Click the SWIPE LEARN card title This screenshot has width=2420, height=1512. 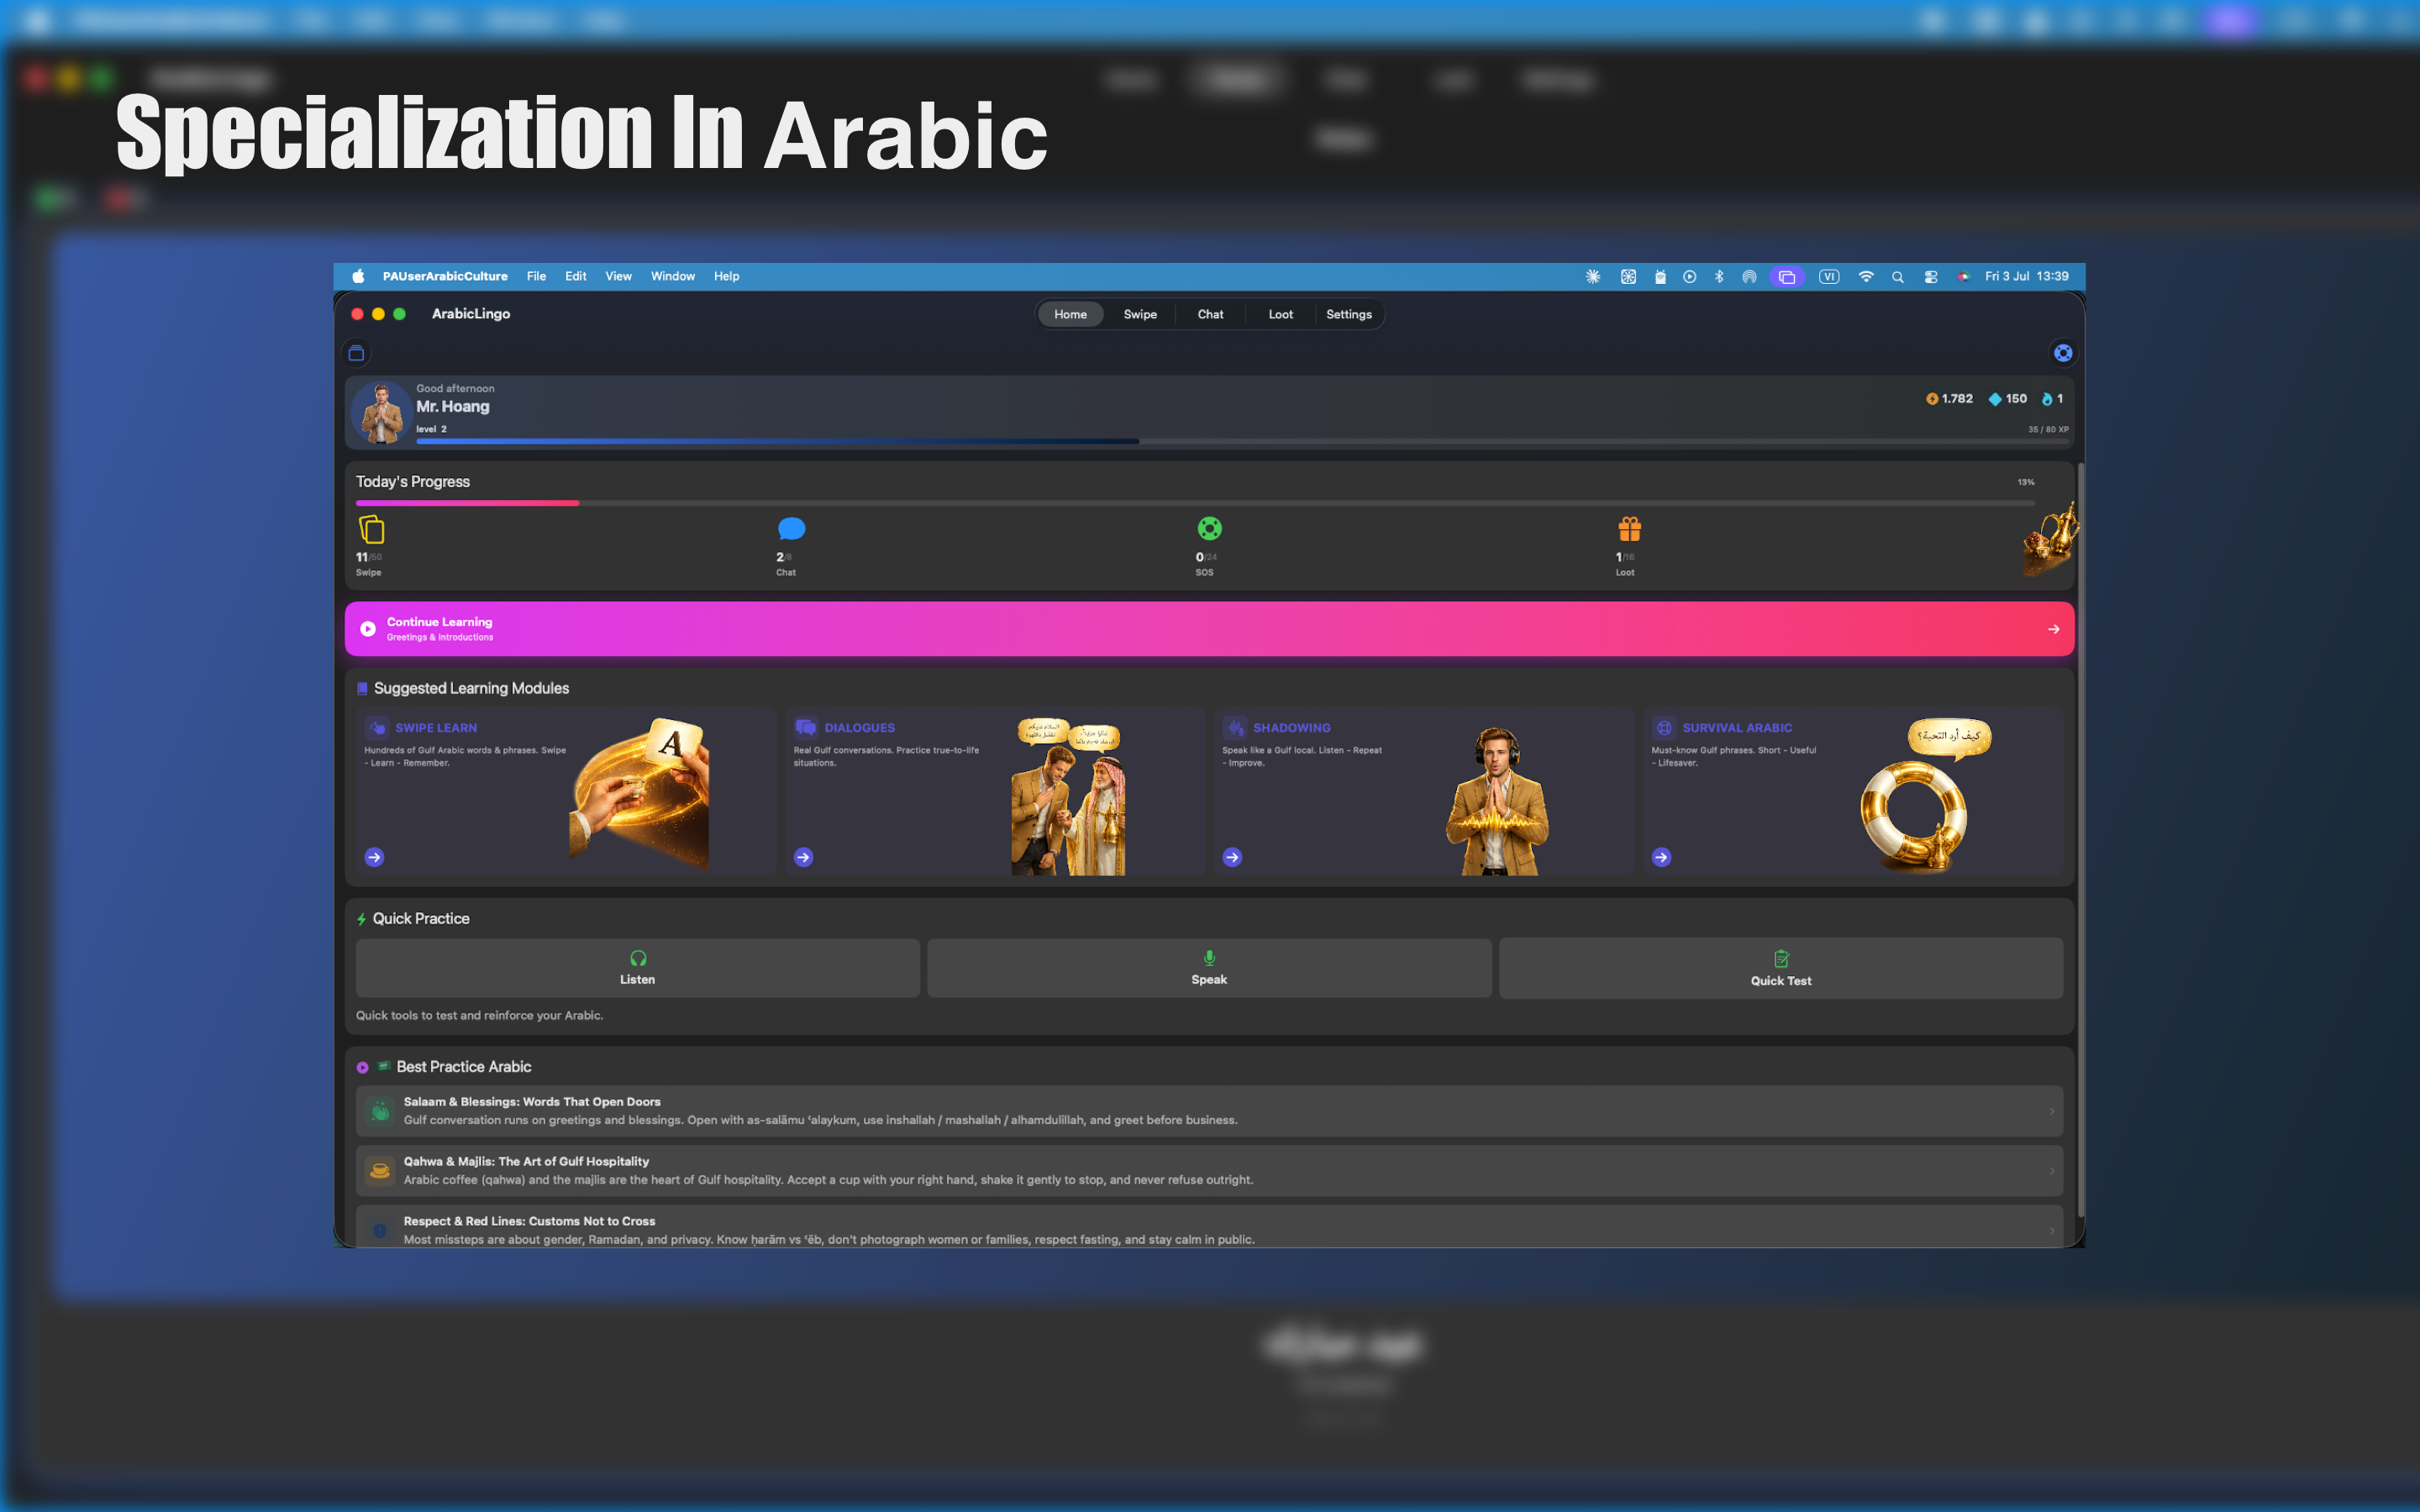tap(436, 728)
